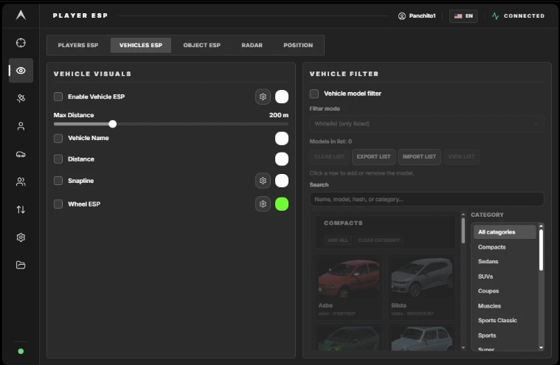
Task: Go to the Radar tab
Action: click(x=252, y=45)
